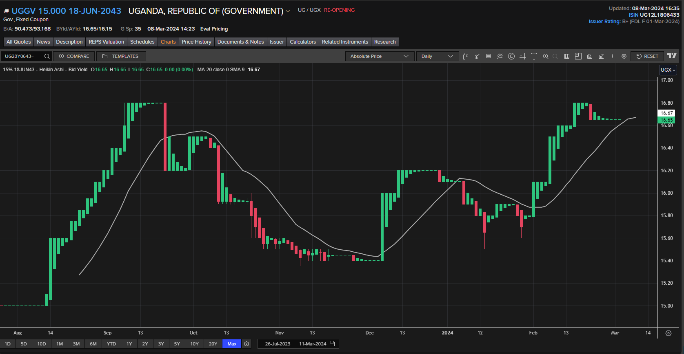Click the bond icon beside UGGV title
The height and width of the screenshot is (354, 684).
(x=7, y=11)
